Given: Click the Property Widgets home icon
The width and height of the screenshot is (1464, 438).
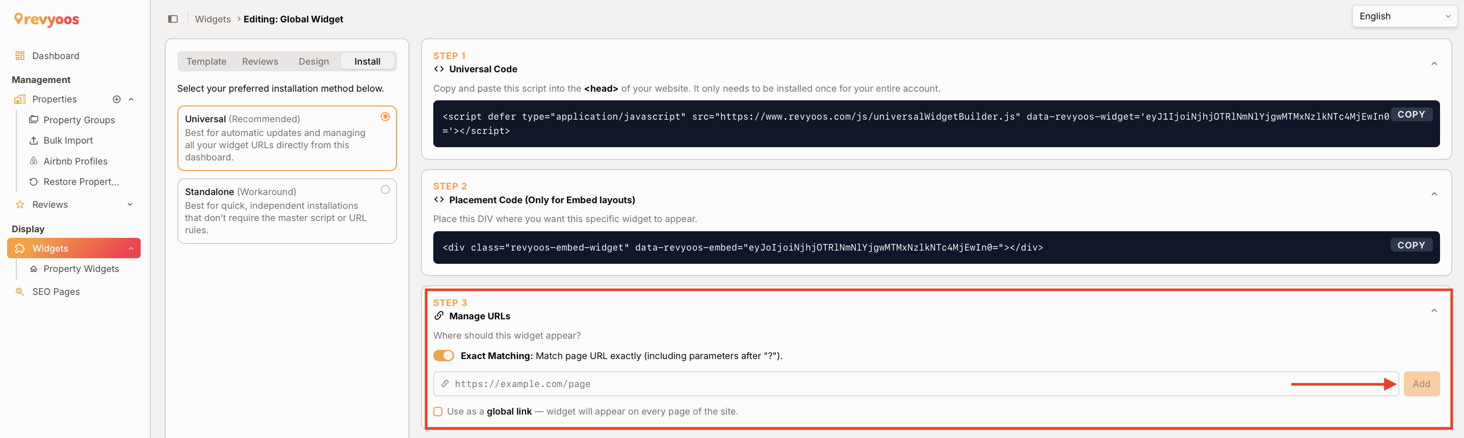Looking at the screenshot, I should pyautogui.click(x=34, y=269).
